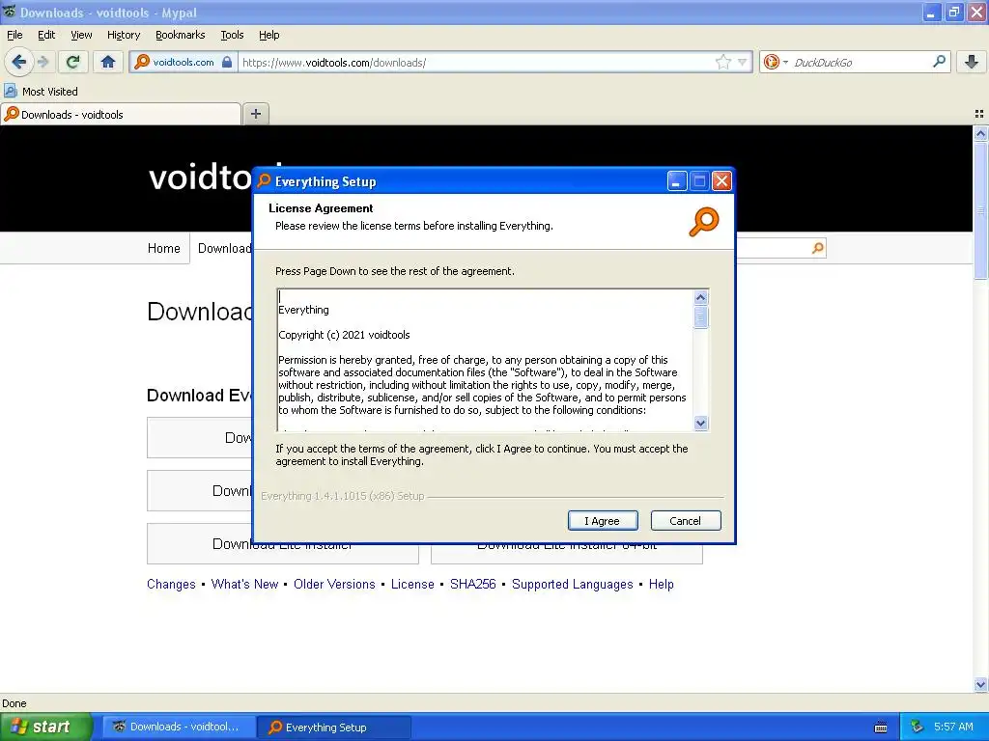This screenshot has height=741, width=989.
Task: Click the browser forward arrow
Action: (42, 62)
